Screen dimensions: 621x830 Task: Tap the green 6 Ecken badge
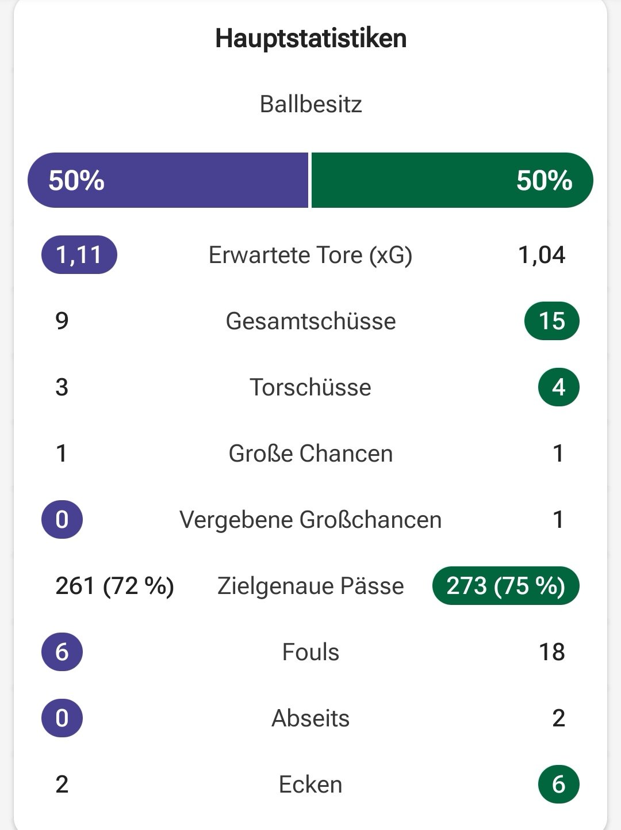click(559, 784)
